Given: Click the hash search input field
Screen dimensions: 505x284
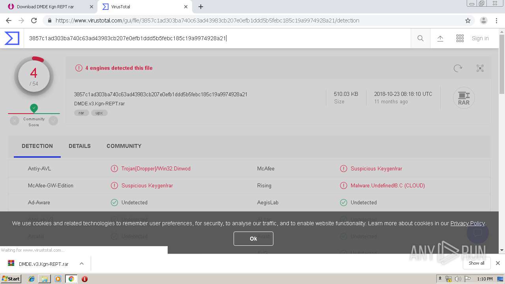Looking at the screenshot, I should pyautogui.click(x=217, y=38).
